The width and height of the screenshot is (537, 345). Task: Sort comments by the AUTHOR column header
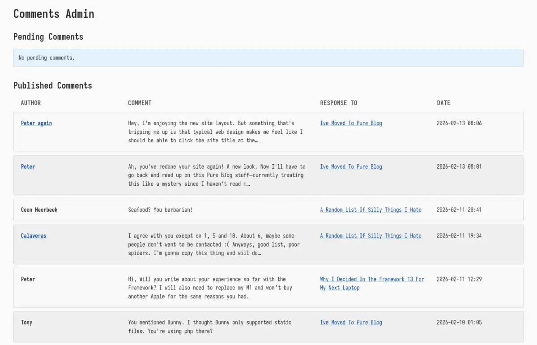[x=30, y=103]
